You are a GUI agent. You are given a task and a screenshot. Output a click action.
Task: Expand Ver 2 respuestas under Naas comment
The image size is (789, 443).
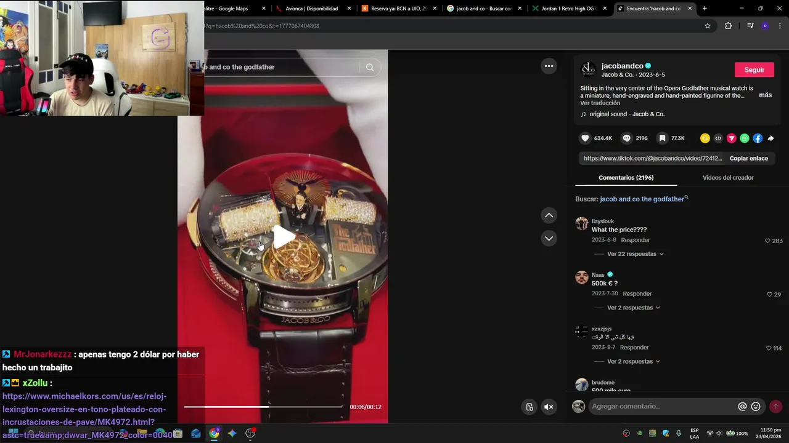coord(634,308)
